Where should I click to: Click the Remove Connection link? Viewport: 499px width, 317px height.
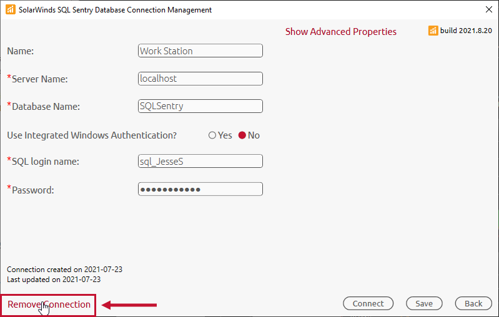[49, 305]
